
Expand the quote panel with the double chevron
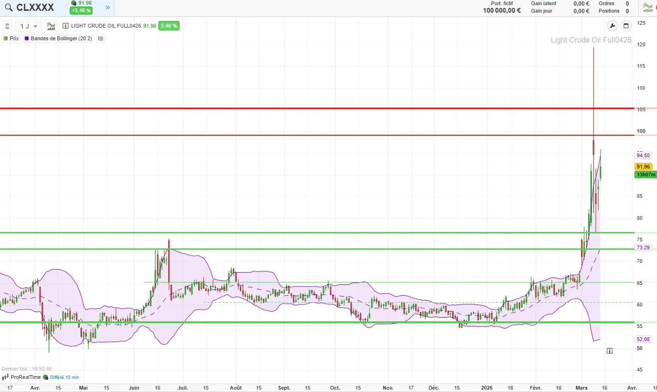coord(107,8)
